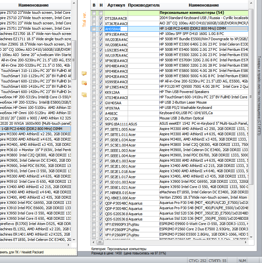Screen dimensions: 262x263
Task: Select left list All-in-One 200-5320ru row
Action: click(35, 65)
